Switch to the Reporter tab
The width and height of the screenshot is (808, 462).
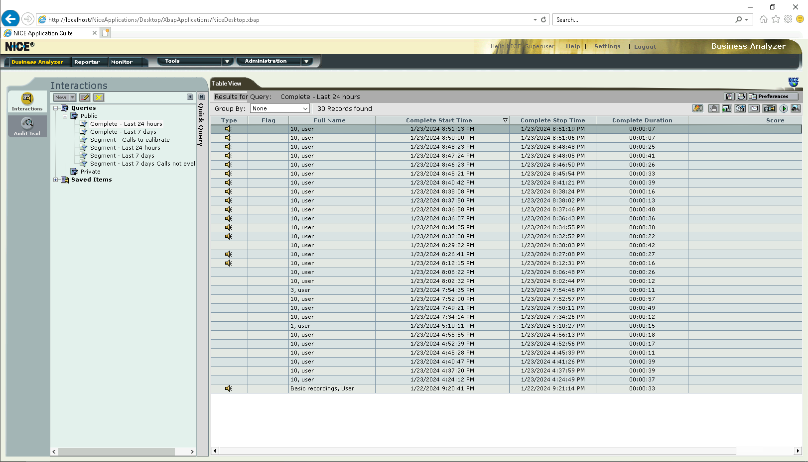pos(87,62)
